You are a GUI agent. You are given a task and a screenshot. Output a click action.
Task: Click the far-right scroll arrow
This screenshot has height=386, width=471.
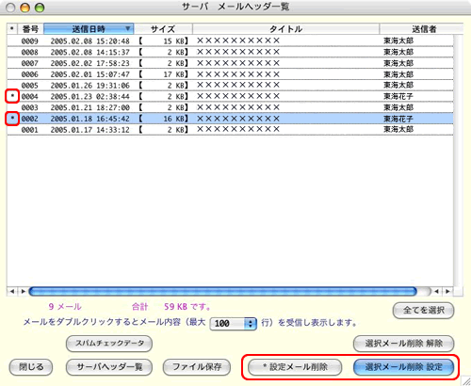click(x=448, y=291)
